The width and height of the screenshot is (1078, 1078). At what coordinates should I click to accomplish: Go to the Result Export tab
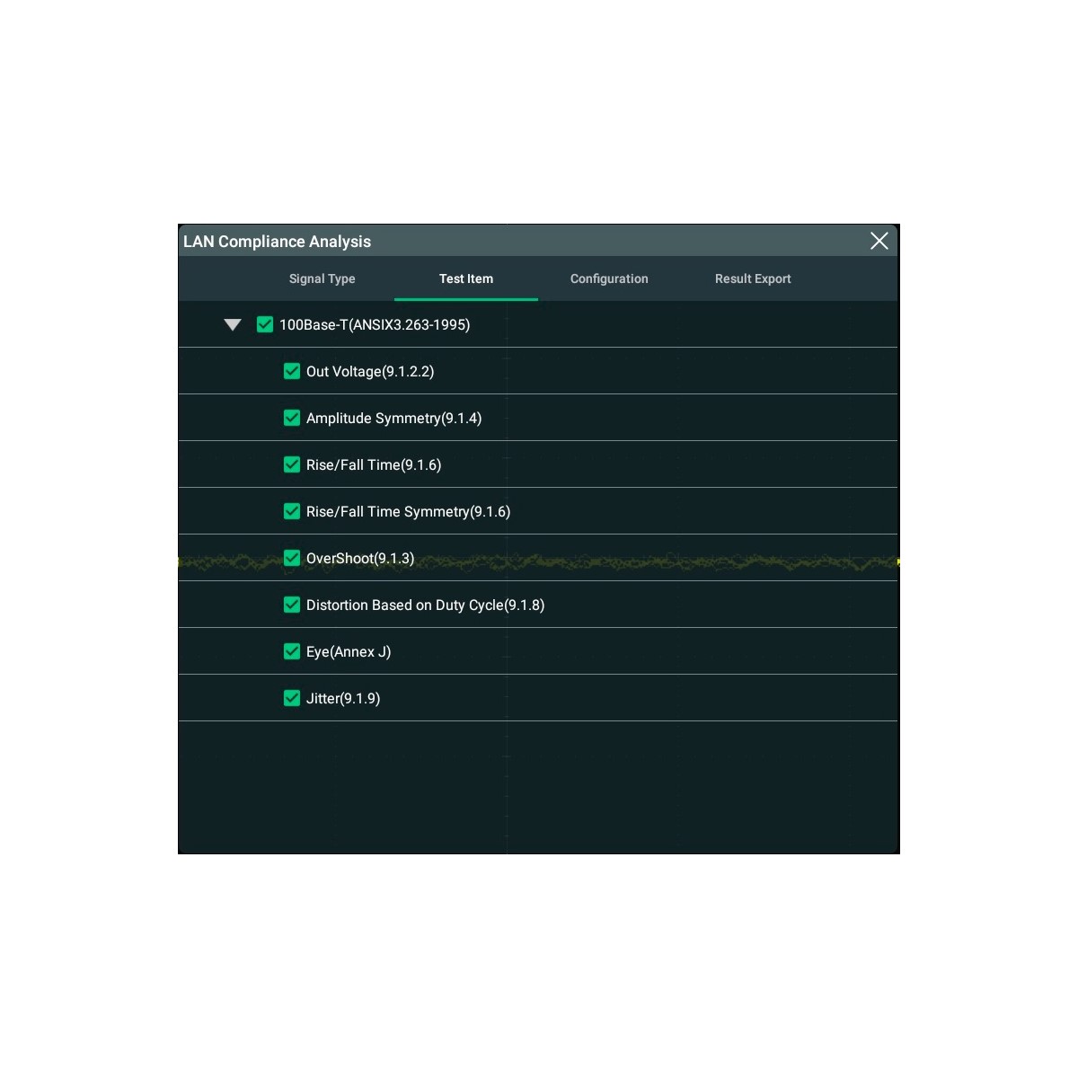[753, 279]
